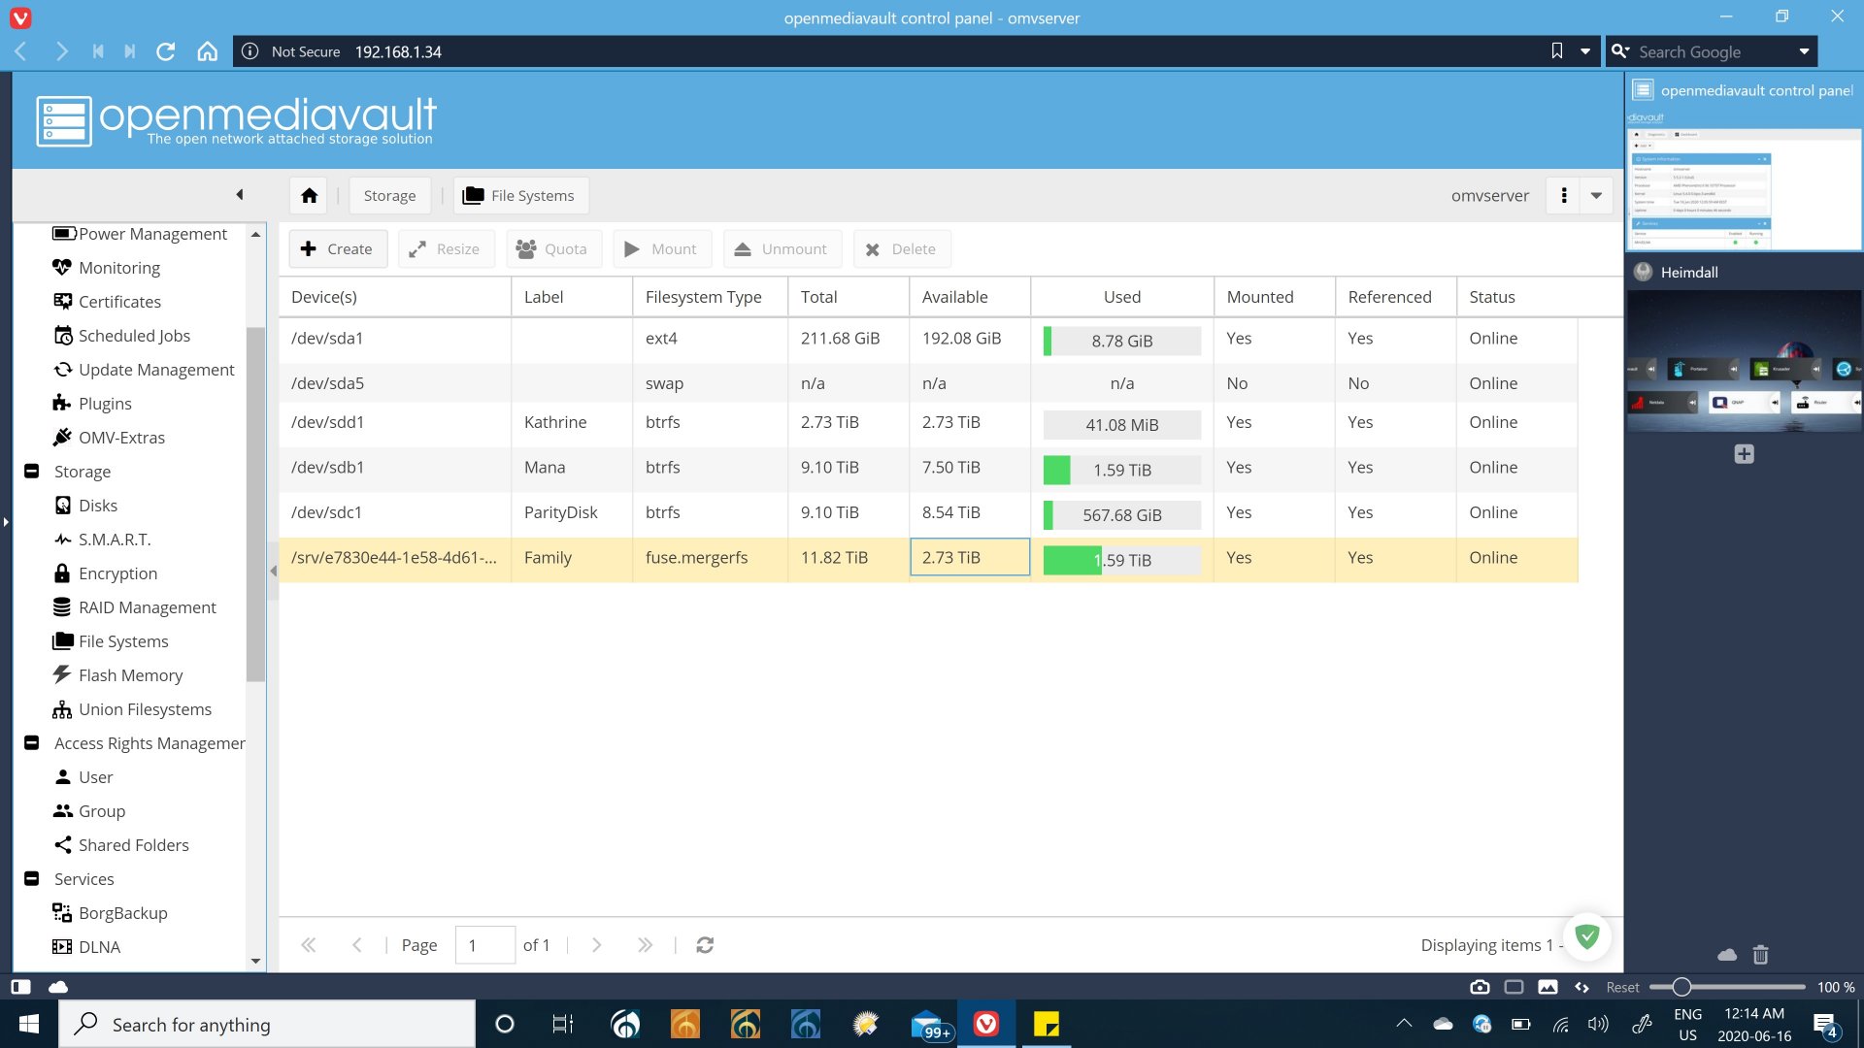
Task: Open Shared Folders
Action: coord(120,845)
